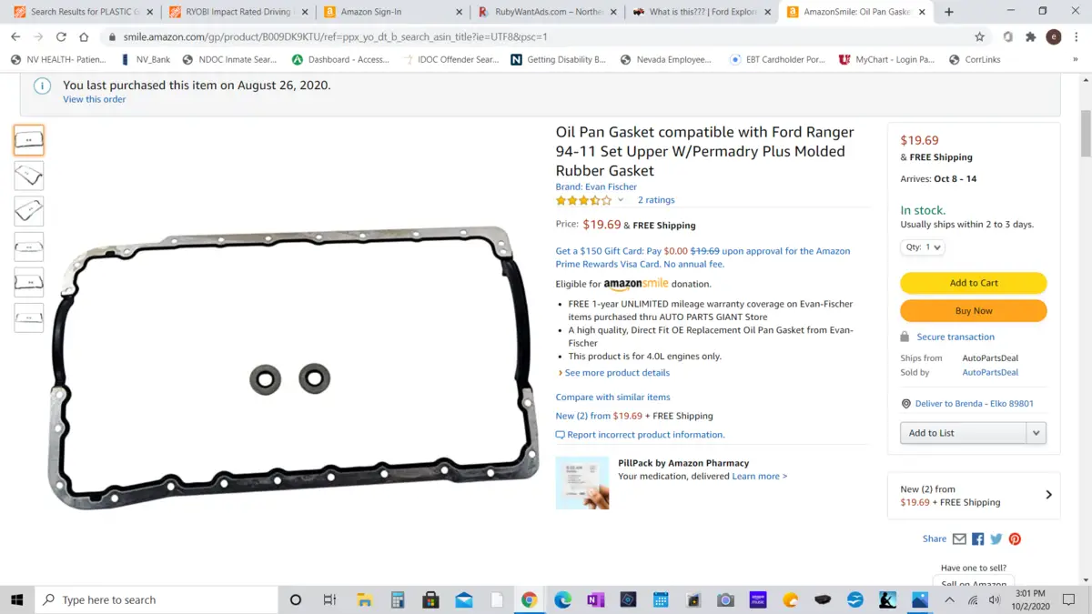Expand the Add to List dropdown arrow
Viewport: 1092px width, 614px height.
click(x=1036, y=433)
